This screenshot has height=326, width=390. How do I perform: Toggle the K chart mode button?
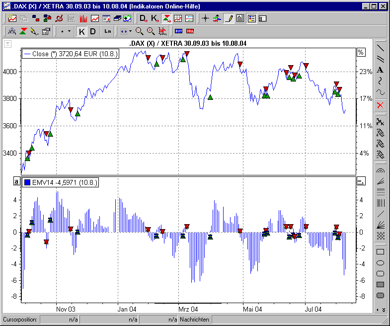[82, 31]
